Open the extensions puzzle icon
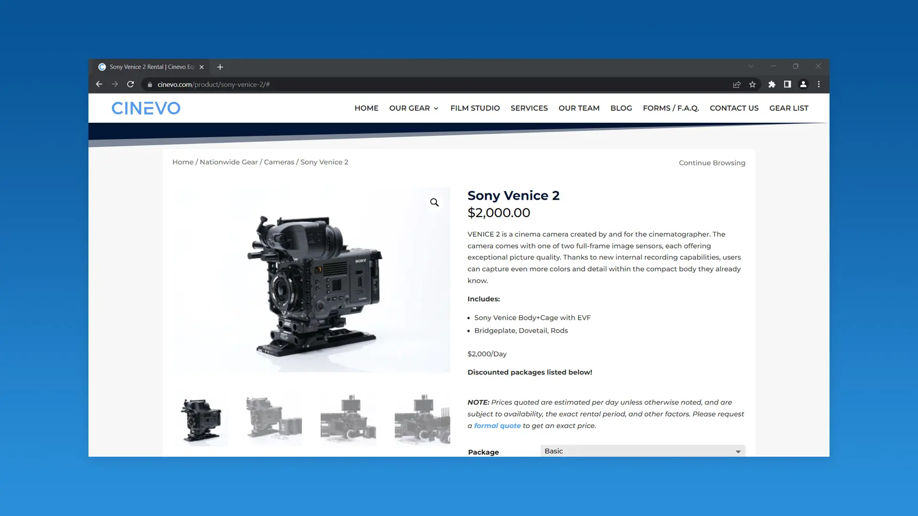Image resolution: width=918 pixels, height=516 pixels. coord(772,85)
